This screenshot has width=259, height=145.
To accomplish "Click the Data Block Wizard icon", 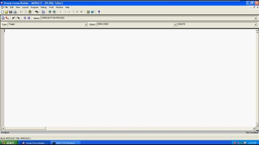I will (x=88, y=12).
